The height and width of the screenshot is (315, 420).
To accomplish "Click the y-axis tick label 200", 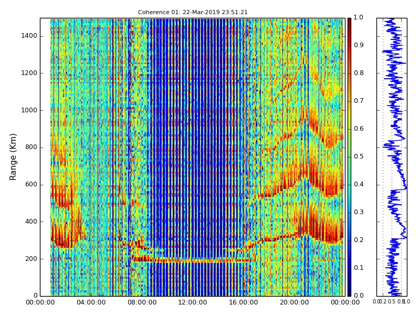I will click(x=31, y=259).
